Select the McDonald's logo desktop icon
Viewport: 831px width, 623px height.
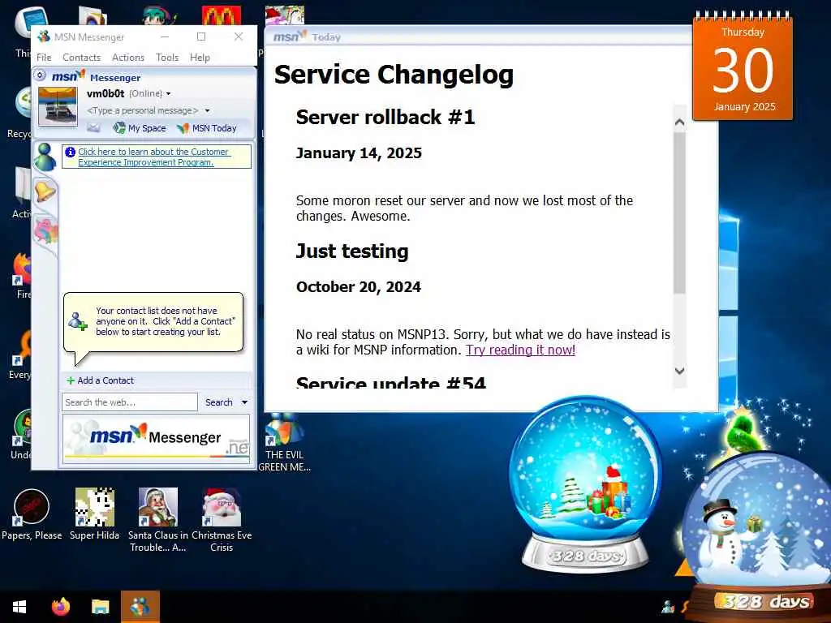pyautogui.click(x=222, y=15)
